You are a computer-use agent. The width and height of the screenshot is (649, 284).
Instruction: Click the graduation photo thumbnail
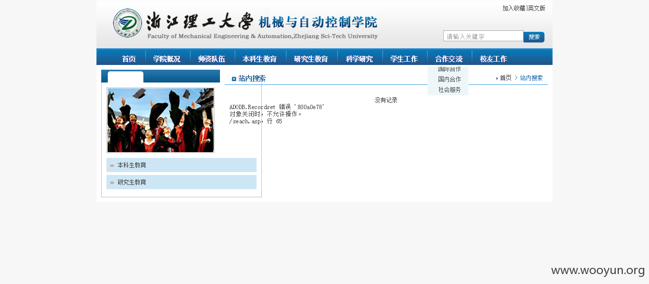161,120
